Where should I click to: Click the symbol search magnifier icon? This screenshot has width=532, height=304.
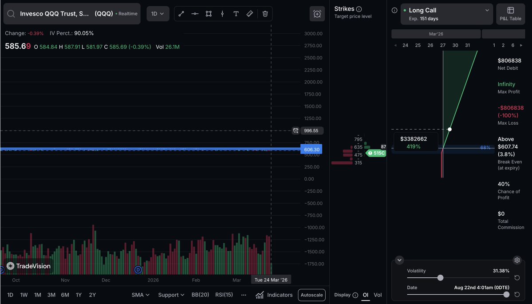click(11, 14)
